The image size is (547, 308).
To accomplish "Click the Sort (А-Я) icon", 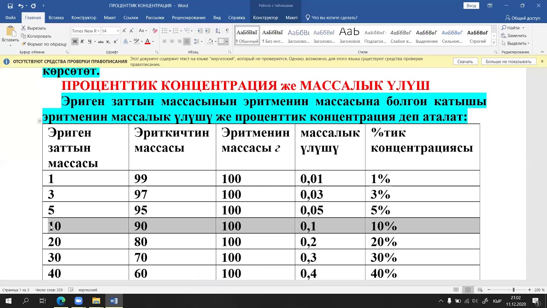I will [x=217, y=31].
